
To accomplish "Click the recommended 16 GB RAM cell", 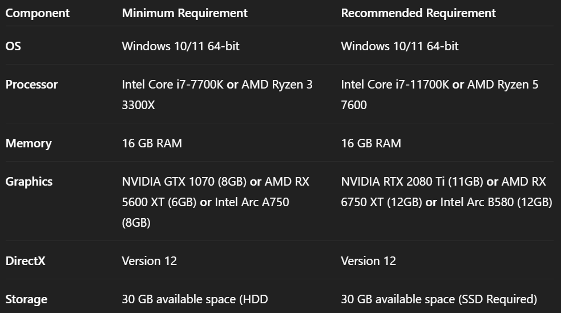I will [x=371, y=143].
